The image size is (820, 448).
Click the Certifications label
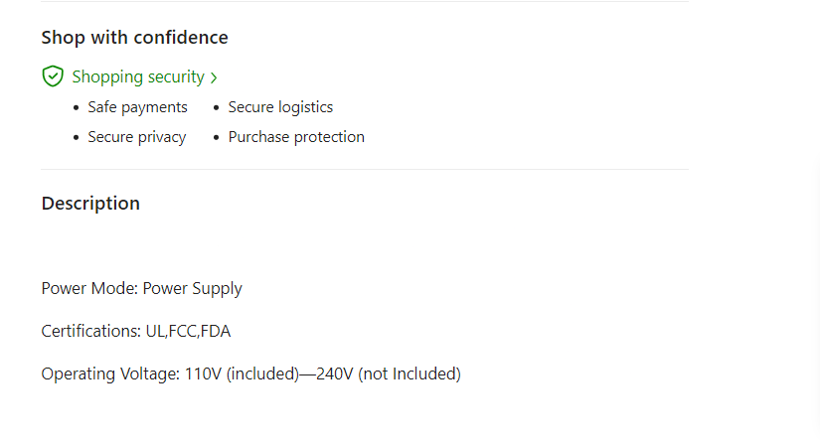90,332
